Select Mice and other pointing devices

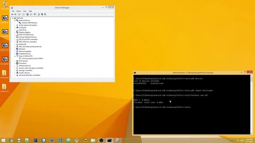coord(30,47)
